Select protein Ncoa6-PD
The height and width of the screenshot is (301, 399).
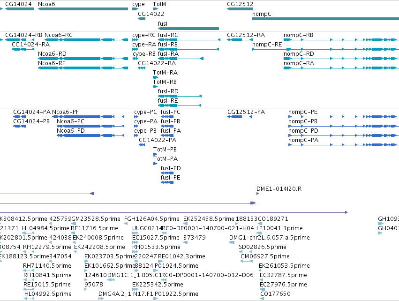90,135
